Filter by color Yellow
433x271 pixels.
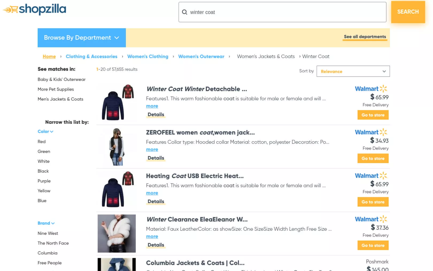pos(44,191)
